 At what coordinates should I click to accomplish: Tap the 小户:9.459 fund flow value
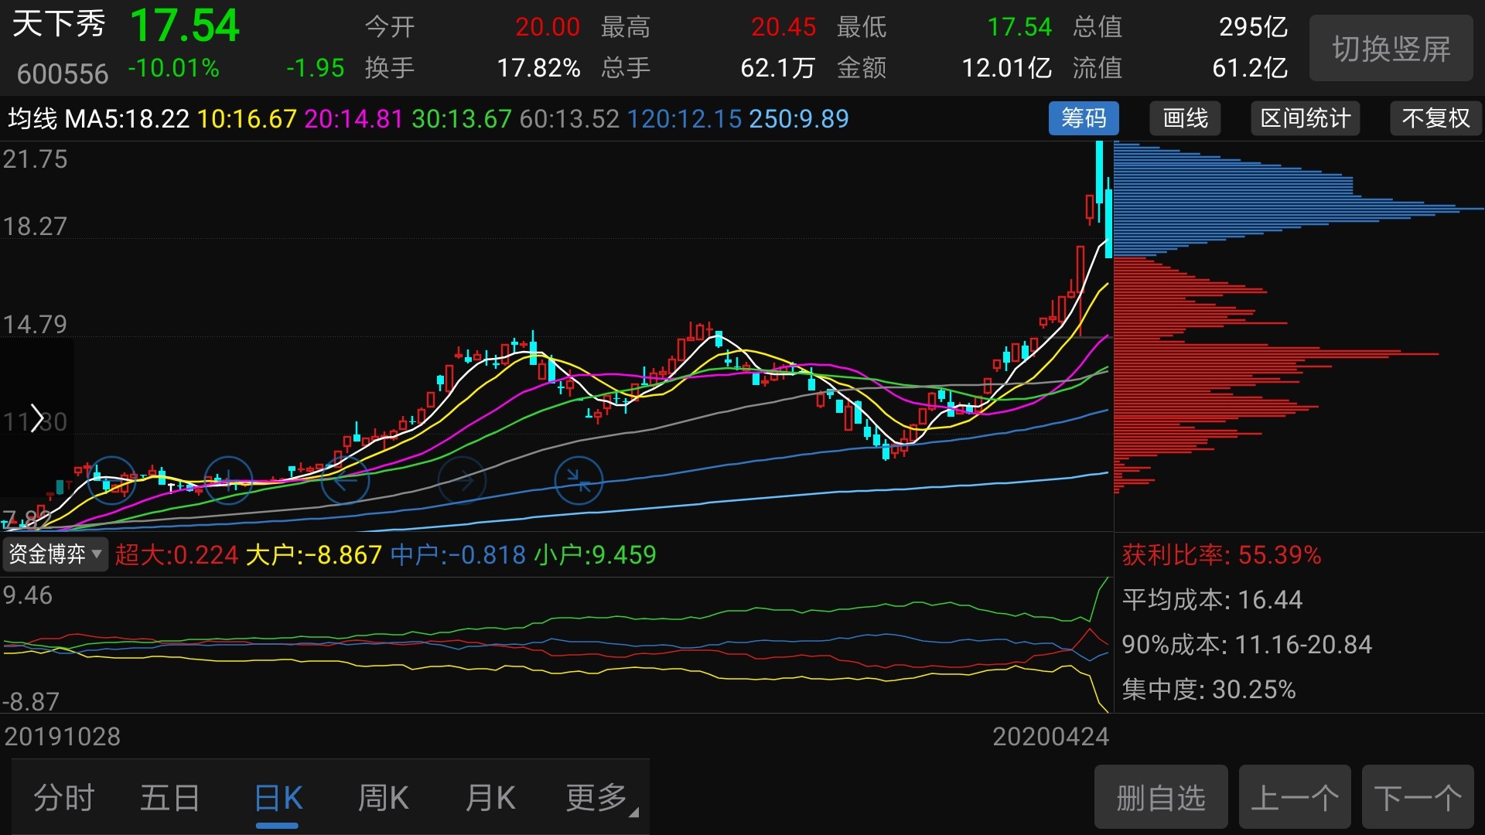595,555
